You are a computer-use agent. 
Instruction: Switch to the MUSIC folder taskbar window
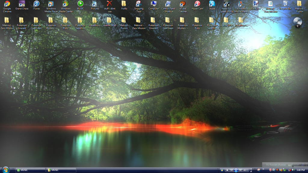pos(61,170)
